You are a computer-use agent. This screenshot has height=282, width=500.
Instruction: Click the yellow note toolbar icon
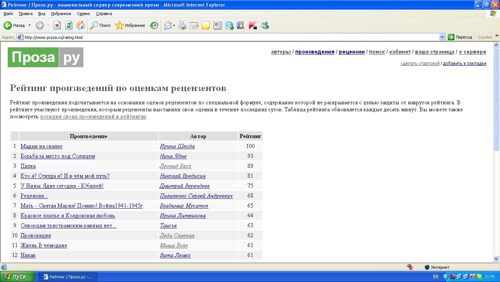[206, 25]
